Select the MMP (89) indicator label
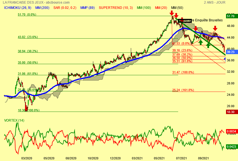The width and height of the screenshot is (238, 161). 87,8
